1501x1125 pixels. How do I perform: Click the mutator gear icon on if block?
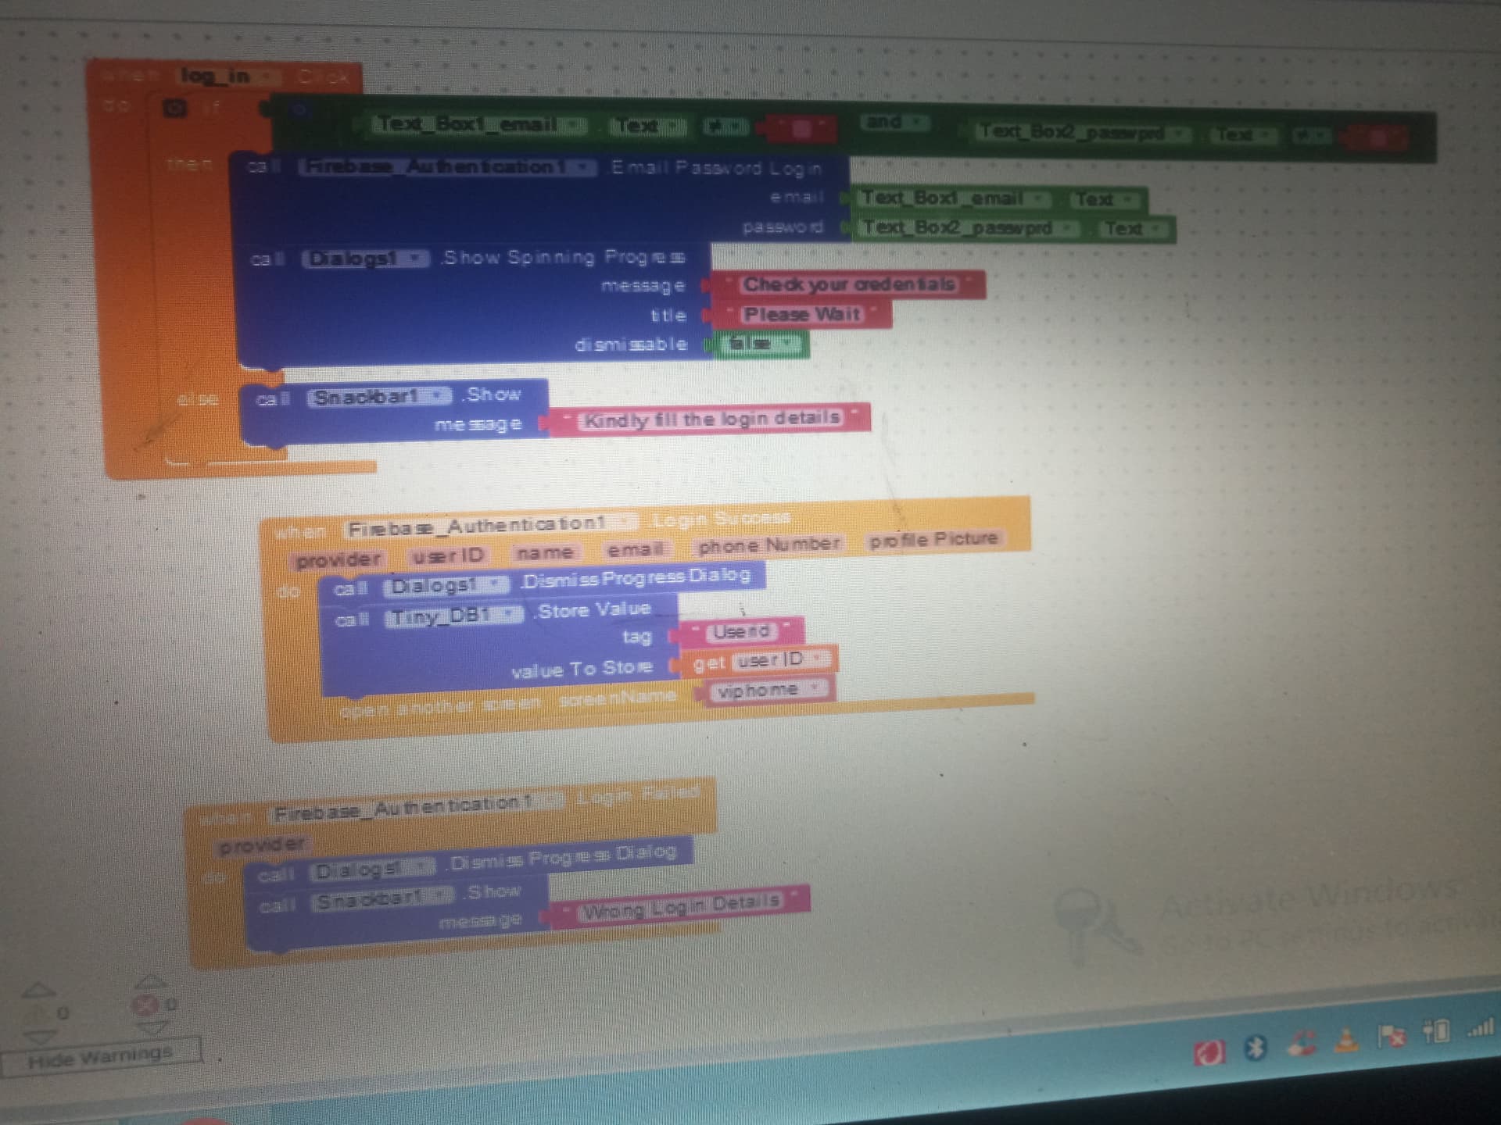174,108
